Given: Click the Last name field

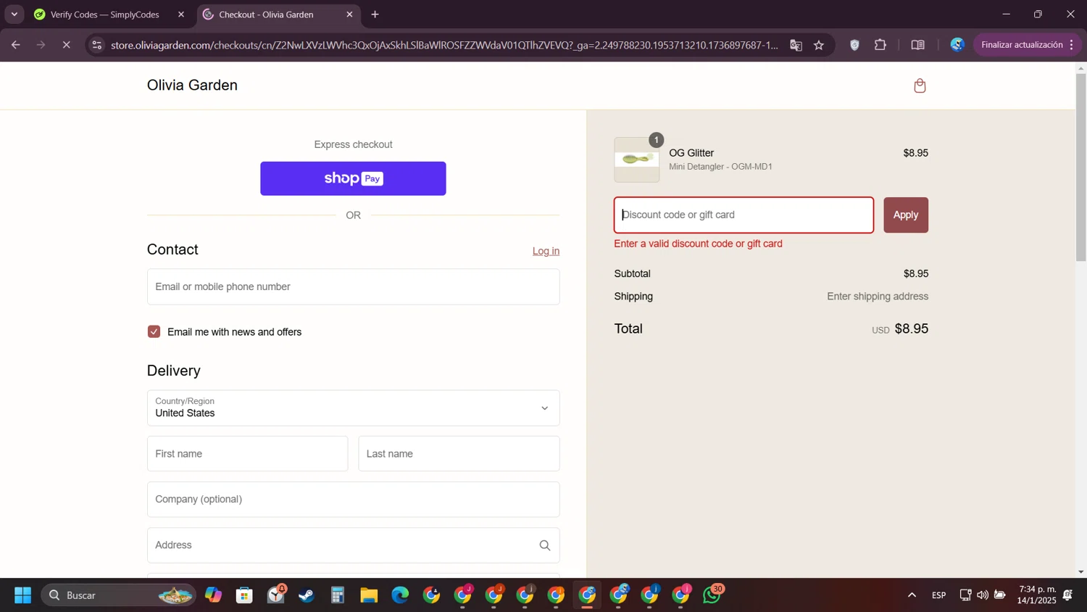Looking at the screenshot, I should coord(459,454).
